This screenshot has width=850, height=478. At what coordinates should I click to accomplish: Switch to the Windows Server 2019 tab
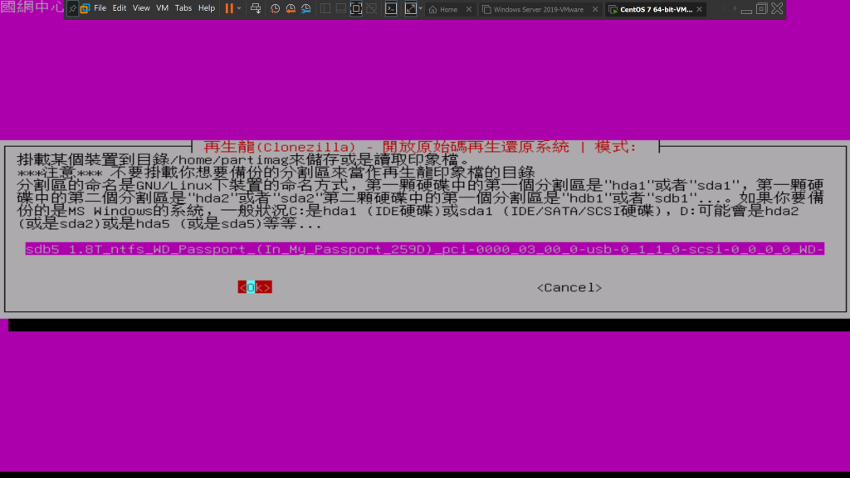point(538,9)
